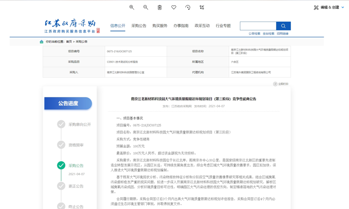Image resolution: width=349 pixels, height=209 pixels.
Task: Click the 南京江北新材料科技园管理办公室 purchaser cell
Action: (136, 72)
